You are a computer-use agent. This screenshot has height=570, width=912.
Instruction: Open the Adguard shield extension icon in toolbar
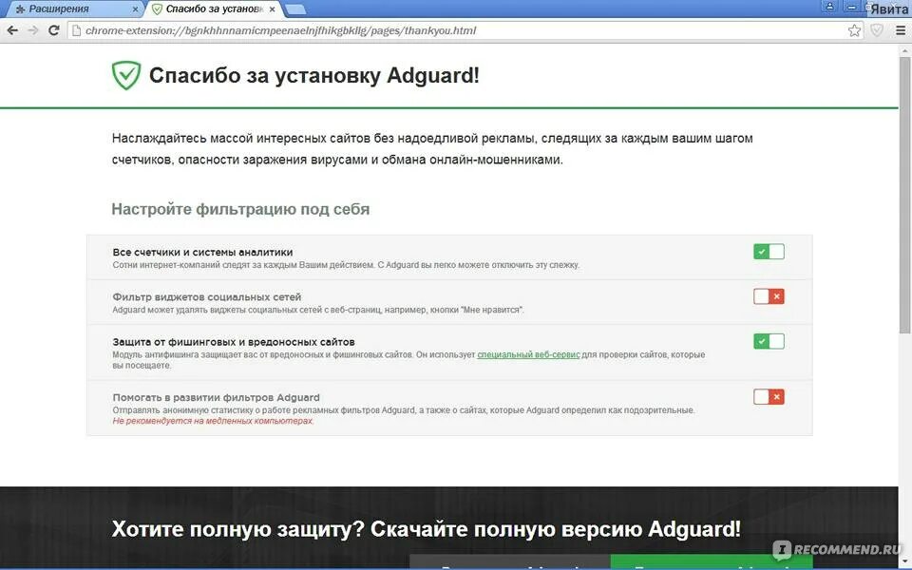[877, 30]
